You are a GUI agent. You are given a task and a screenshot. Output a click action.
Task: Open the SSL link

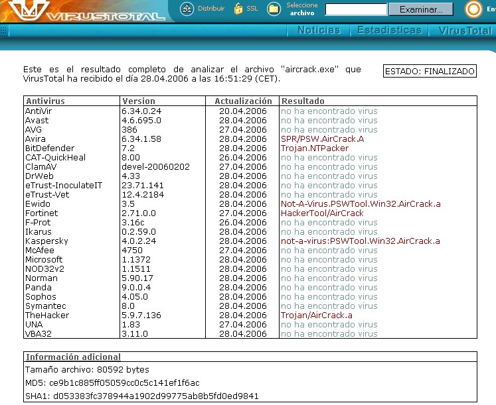click(252, 9)
